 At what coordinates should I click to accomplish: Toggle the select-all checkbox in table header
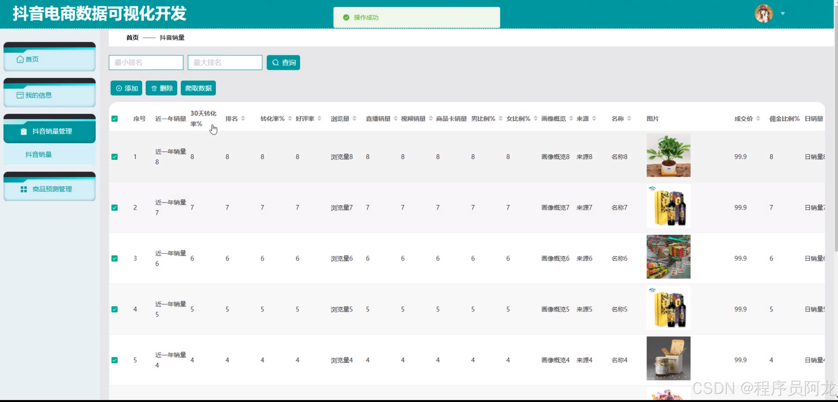[x=115, y=119]
